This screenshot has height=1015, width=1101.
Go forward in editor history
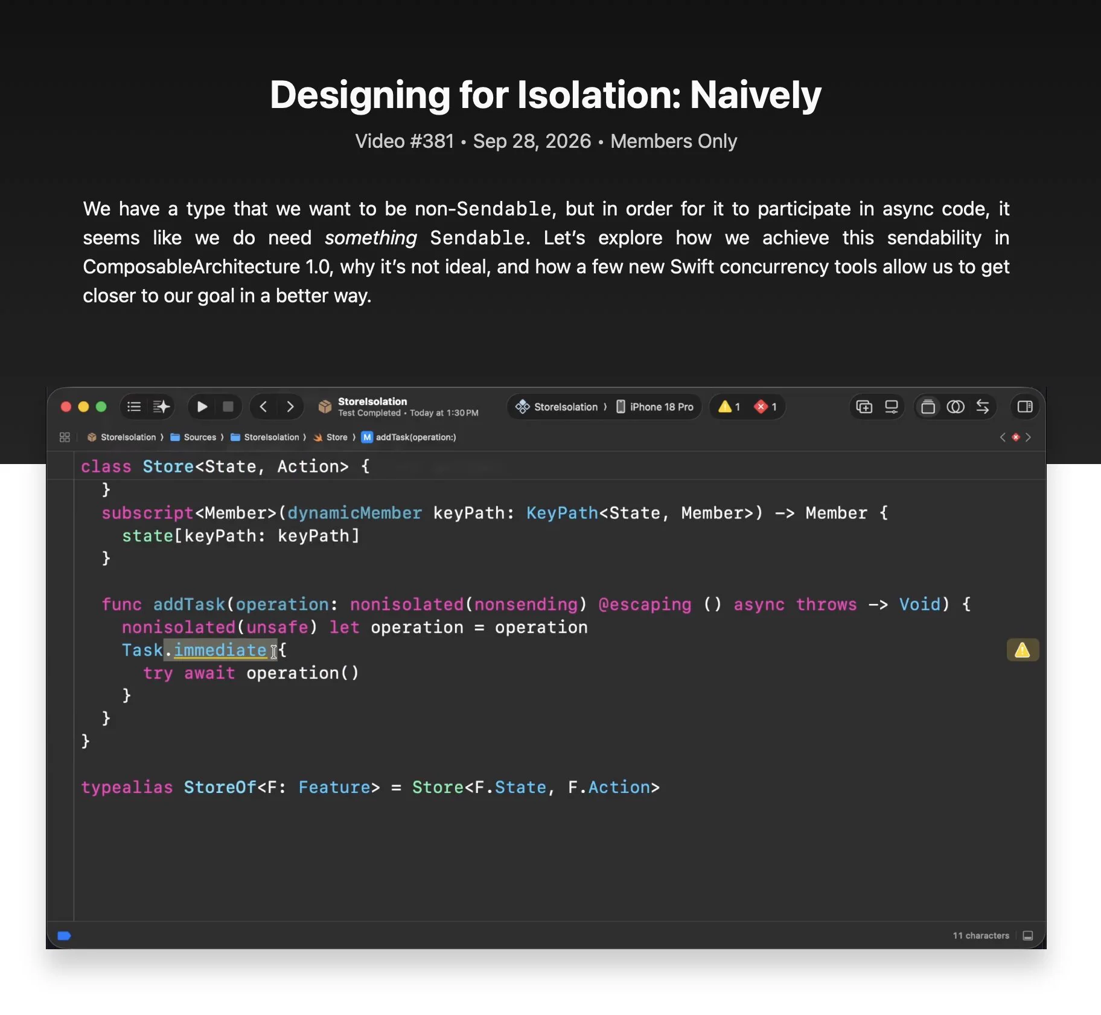290,407
